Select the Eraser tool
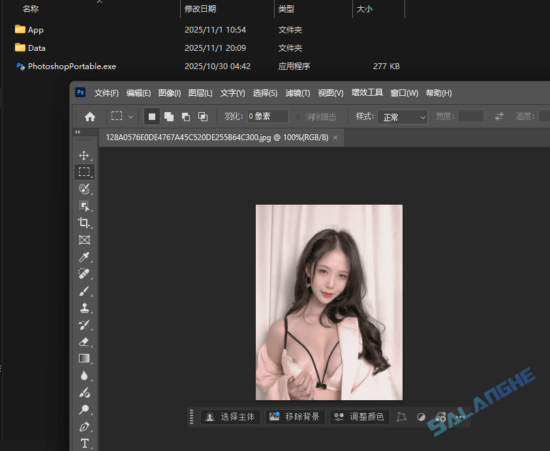 point(84,342)
